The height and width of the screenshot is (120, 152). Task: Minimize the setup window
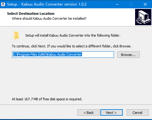point(117,4)
